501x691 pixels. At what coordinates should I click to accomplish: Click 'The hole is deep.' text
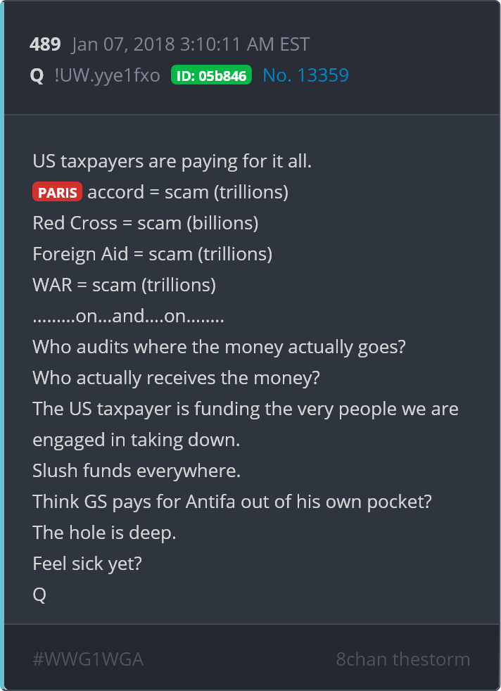pyautogui.click(x=104, y=533)
